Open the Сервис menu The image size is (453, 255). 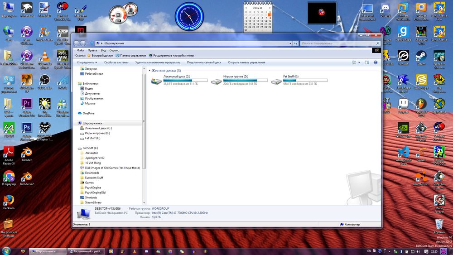(114, 50)
